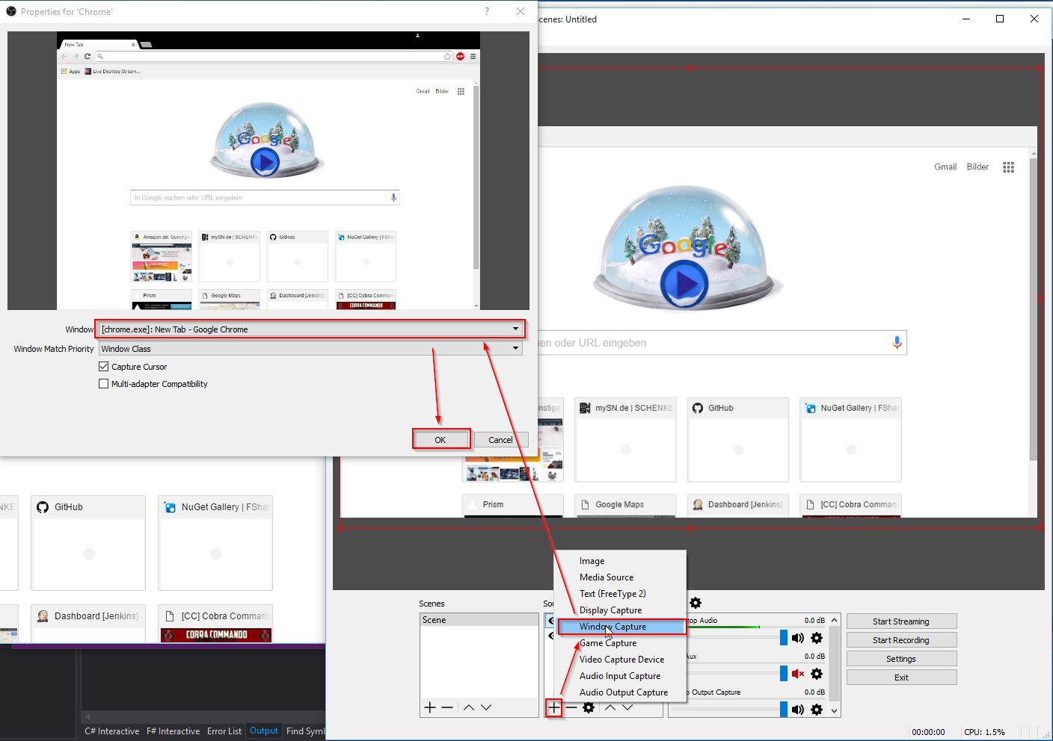Select Video Capture Device in the source menu
The height and width of the screenshot is (741, 1053).
(620, 660)
